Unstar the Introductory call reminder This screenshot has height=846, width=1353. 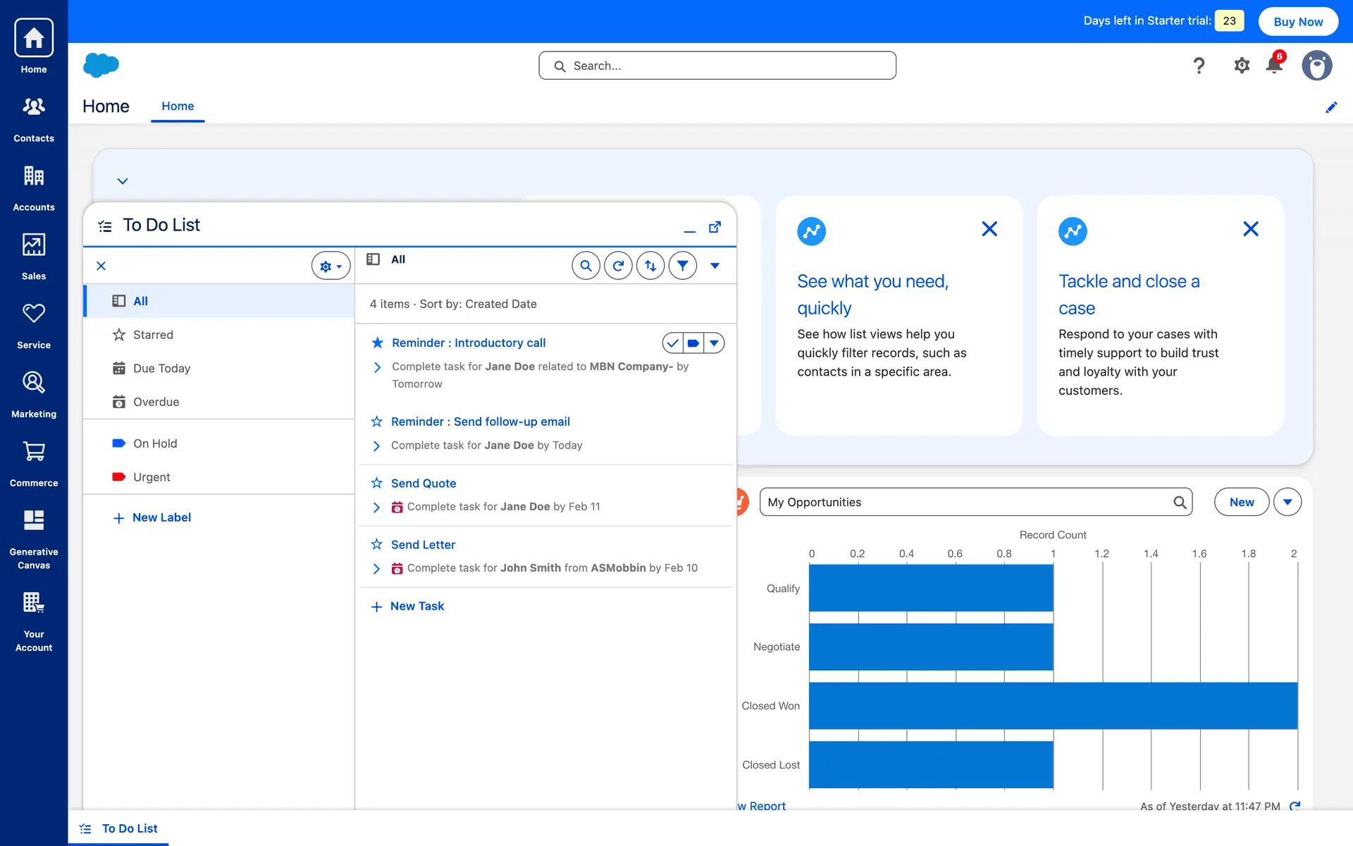click(x=378, y=343)
